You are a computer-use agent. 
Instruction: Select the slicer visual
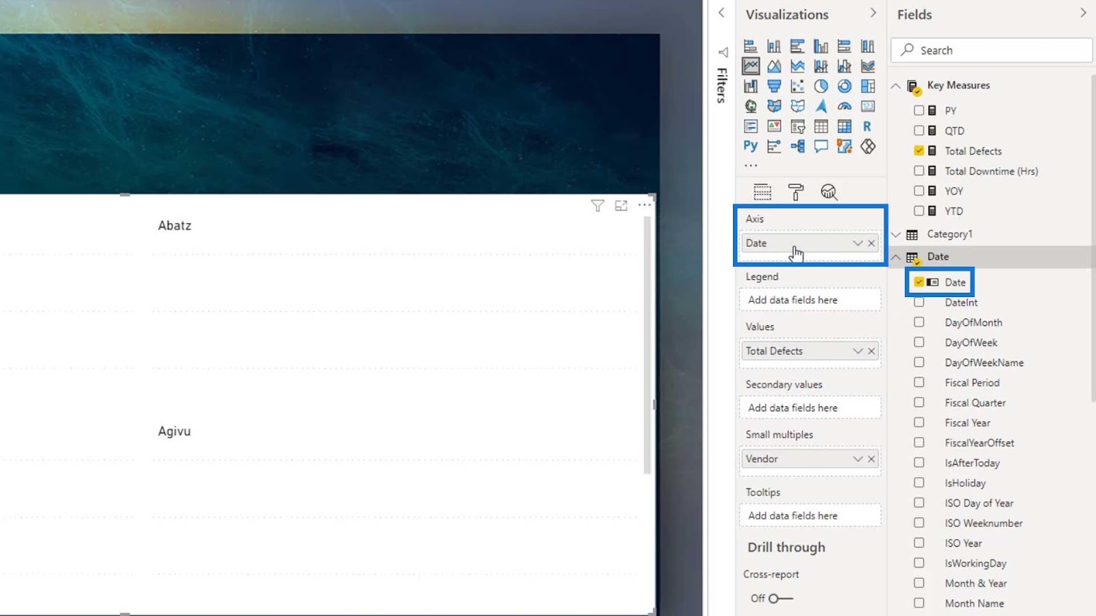[x=797, y=126]
